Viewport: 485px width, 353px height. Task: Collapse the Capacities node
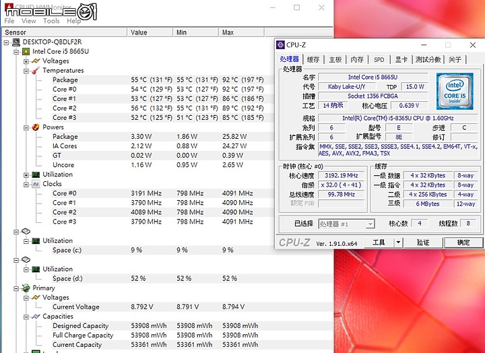coord(26,317)
